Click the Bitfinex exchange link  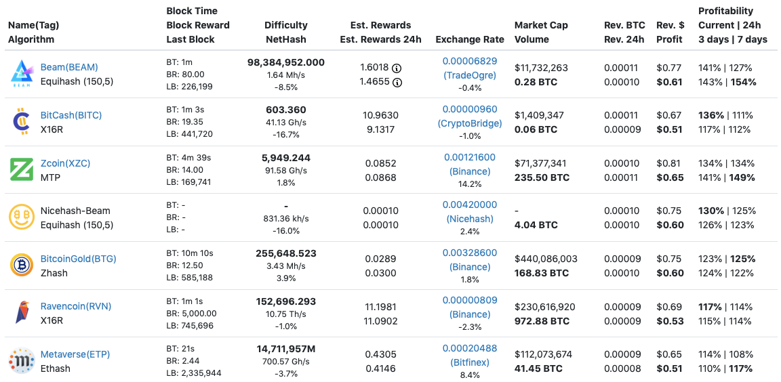(x=470, y=362)
